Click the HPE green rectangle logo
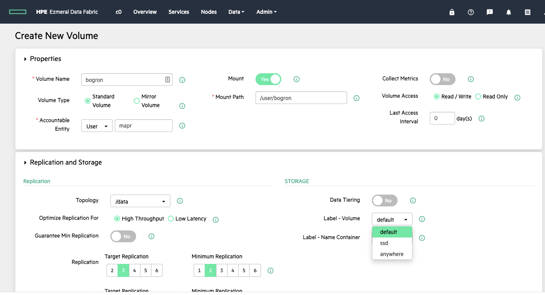Screen dimensions: 545x295 pos(18,12)
